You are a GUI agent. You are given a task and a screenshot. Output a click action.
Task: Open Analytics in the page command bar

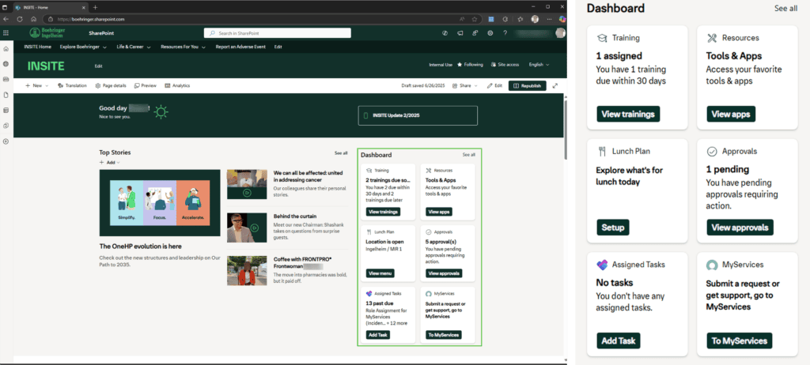[177, 85]
